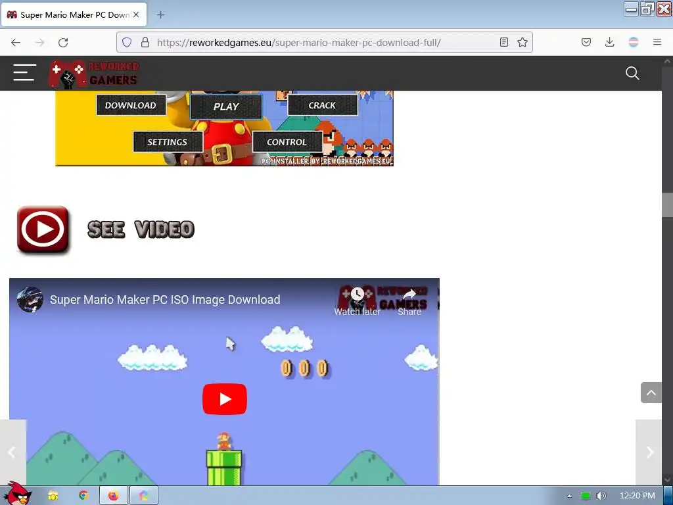The width and height of the screenshot is (673, 505).
Task: Go to previous post with left arrow
Action: (x=12, y=452)
